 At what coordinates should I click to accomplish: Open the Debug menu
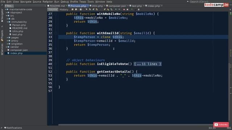pyautogui.click(x=65, y=2)
